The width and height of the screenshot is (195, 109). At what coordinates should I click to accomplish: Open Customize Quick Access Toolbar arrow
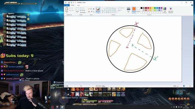coord(75,2)
